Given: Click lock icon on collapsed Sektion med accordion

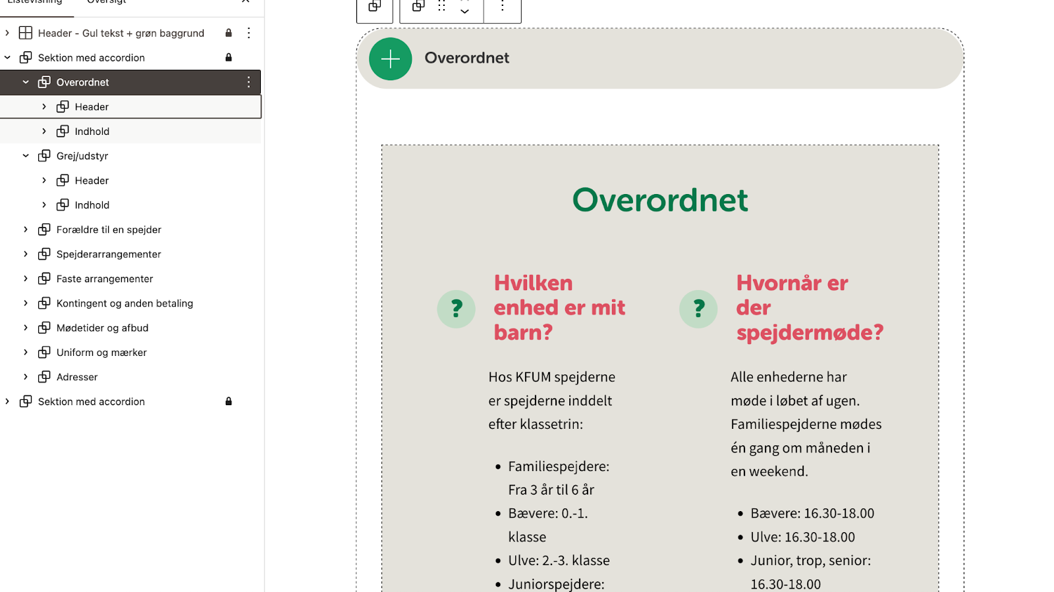Looking at the screenshot, I should 229,401.
